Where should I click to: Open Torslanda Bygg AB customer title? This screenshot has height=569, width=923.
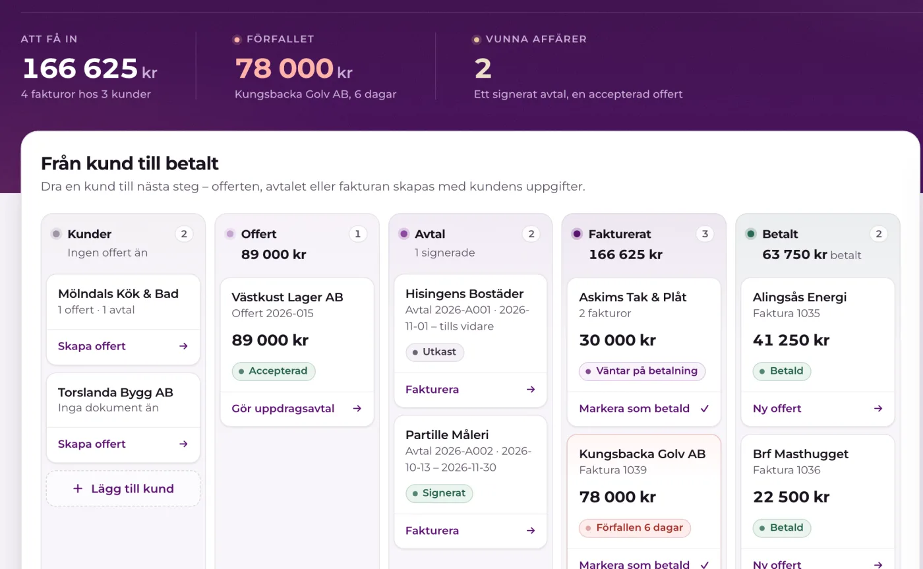(x=115, y=392)
